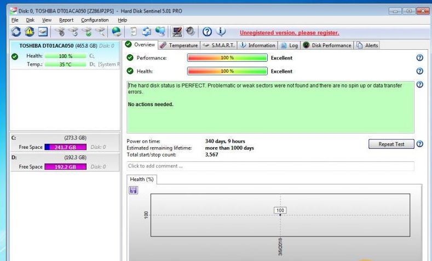The image size is (432, 261).
Task: Click 'Unregistered version, please register' link
Action: [289, 33]
